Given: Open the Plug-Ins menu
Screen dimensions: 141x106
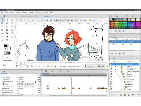Looking at the screenshot, I should pos(38,12).
